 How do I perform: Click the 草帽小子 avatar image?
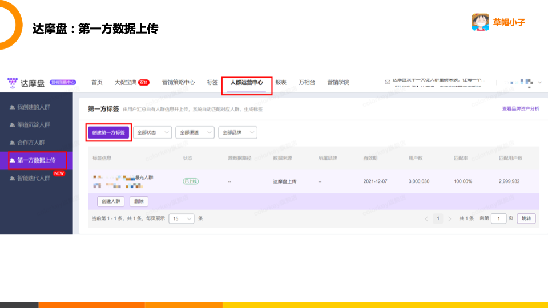pos(481,22)
